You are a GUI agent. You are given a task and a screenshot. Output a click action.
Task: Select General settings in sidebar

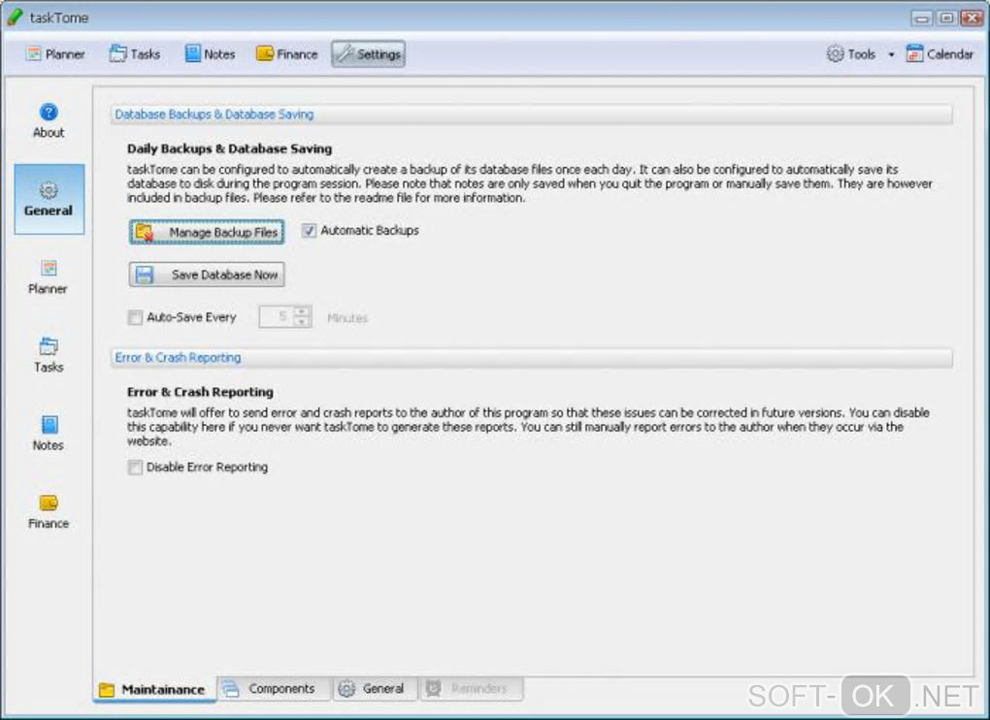click(x=49, y=199)
